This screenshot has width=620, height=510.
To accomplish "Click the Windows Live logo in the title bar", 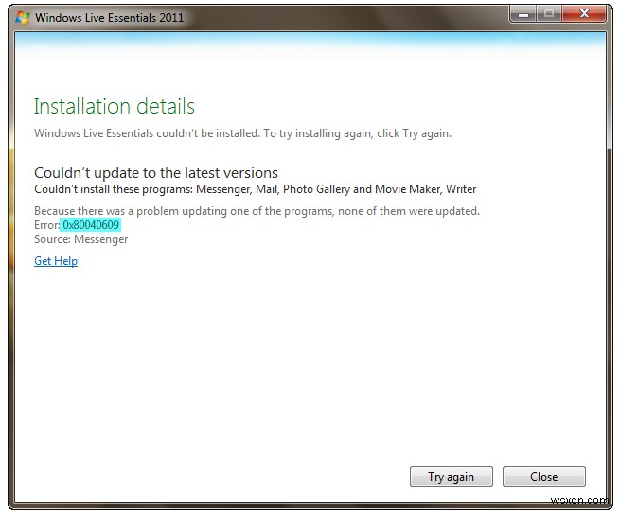I will coord(22,17).
